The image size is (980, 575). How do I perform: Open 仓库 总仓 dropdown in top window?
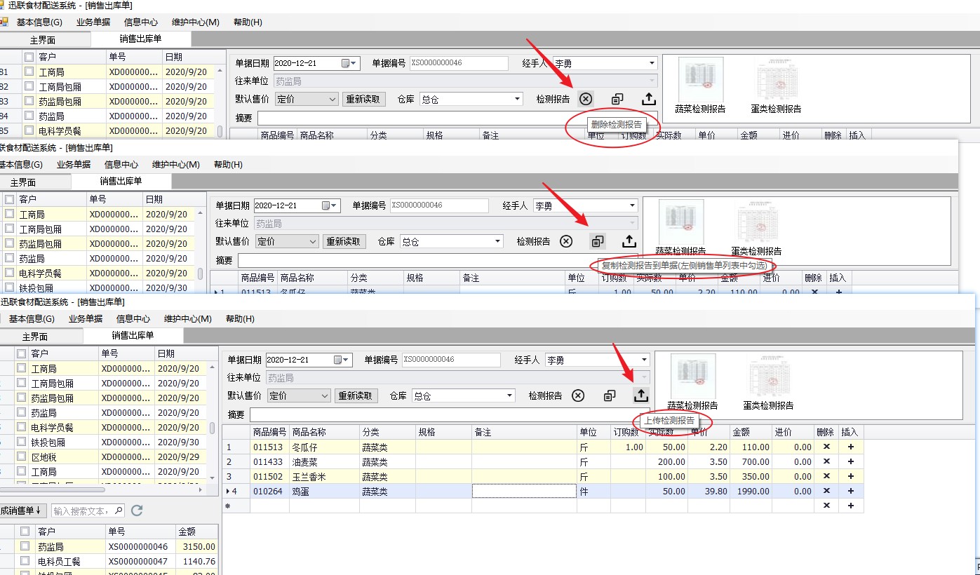point(518,99)
